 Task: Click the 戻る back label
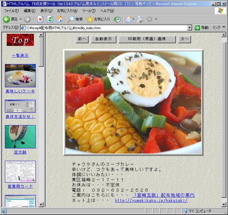[14, 19]
